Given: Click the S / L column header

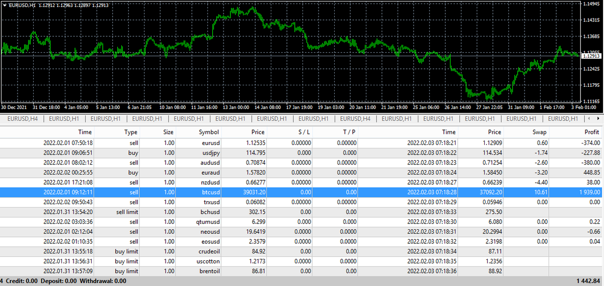Looking at the screenshot, I should [303, 132].
